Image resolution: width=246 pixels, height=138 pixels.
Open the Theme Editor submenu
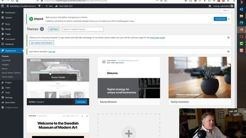pyautogui.click(x=7, y=77)
